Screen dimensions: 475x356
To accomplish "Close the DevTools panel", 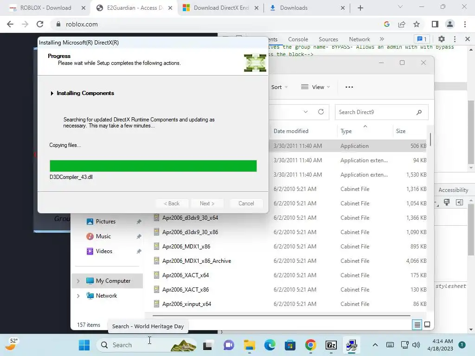I will pos(468,39).
